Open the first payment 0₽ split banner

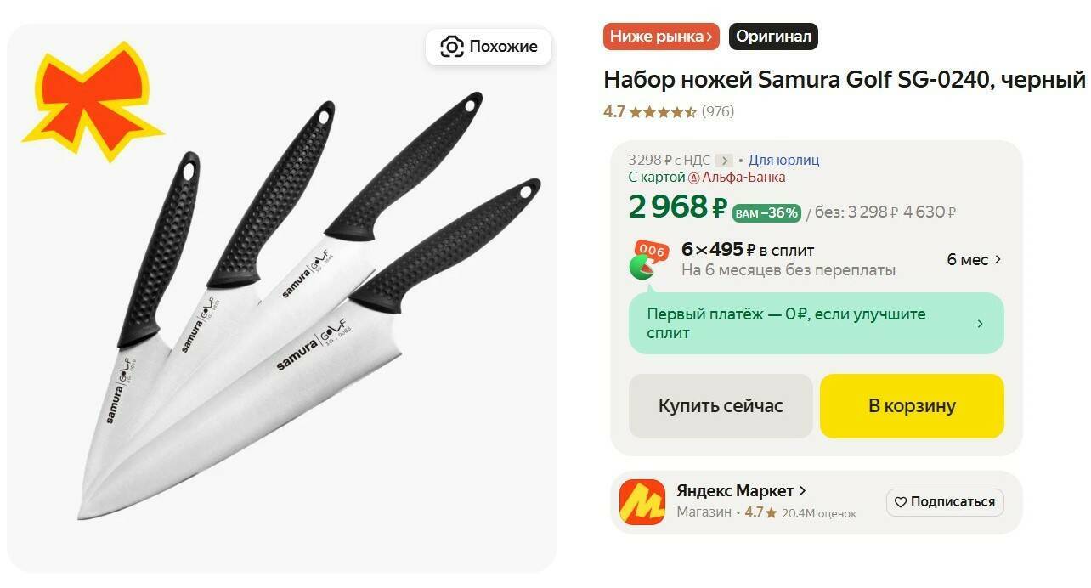pyautogui.click(x=816, y=324)
